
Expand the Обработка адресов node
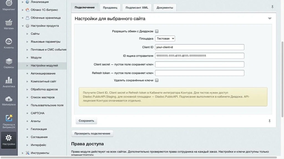27,89
